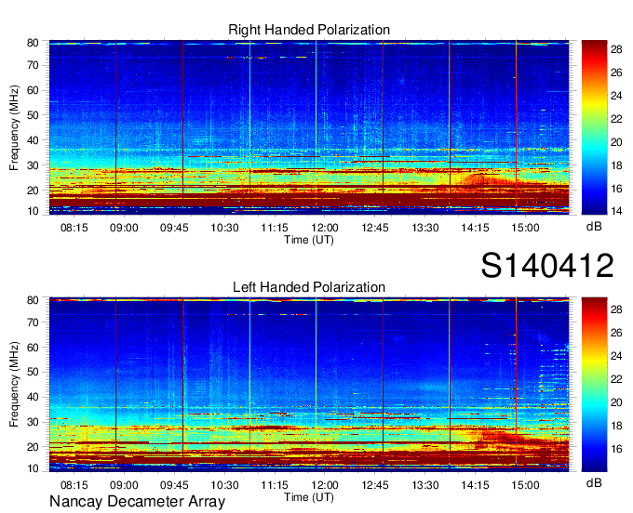Click the "dB" unit label of Right Handed colorbar
This screenshot has height=513, width=633.
[594, 227]
